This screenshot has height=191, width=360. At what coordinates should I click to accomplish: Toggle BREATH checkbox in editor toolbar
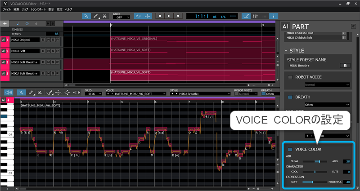264,94
